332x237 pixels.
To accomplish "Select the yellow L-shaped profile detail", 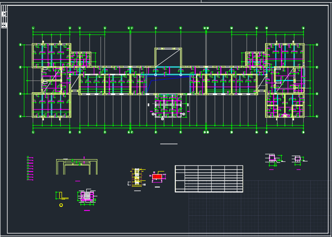I will (63, 195).
